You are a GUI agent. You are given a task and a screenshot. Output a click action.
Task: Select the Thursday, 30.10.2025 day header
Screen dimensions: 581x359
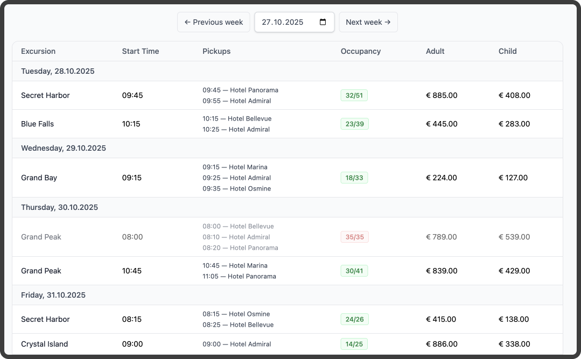[x=287, y=207]
